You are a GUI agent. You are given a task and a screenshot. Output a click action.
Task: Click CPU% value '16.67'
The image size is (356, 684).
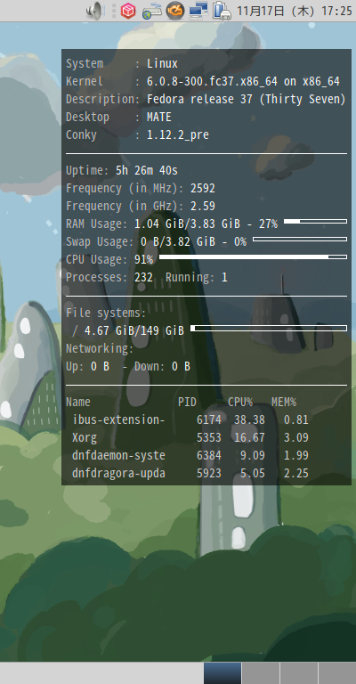coord(249,437)
